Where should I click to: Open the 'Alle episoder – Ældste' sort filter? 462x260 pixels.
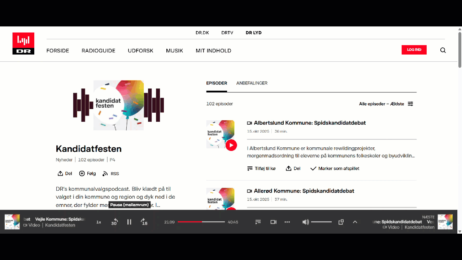click(x=385, y=104)
